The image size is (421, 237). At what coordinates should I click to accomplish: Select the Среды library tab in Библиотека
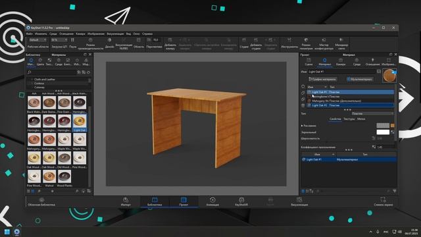pos(59,62)
